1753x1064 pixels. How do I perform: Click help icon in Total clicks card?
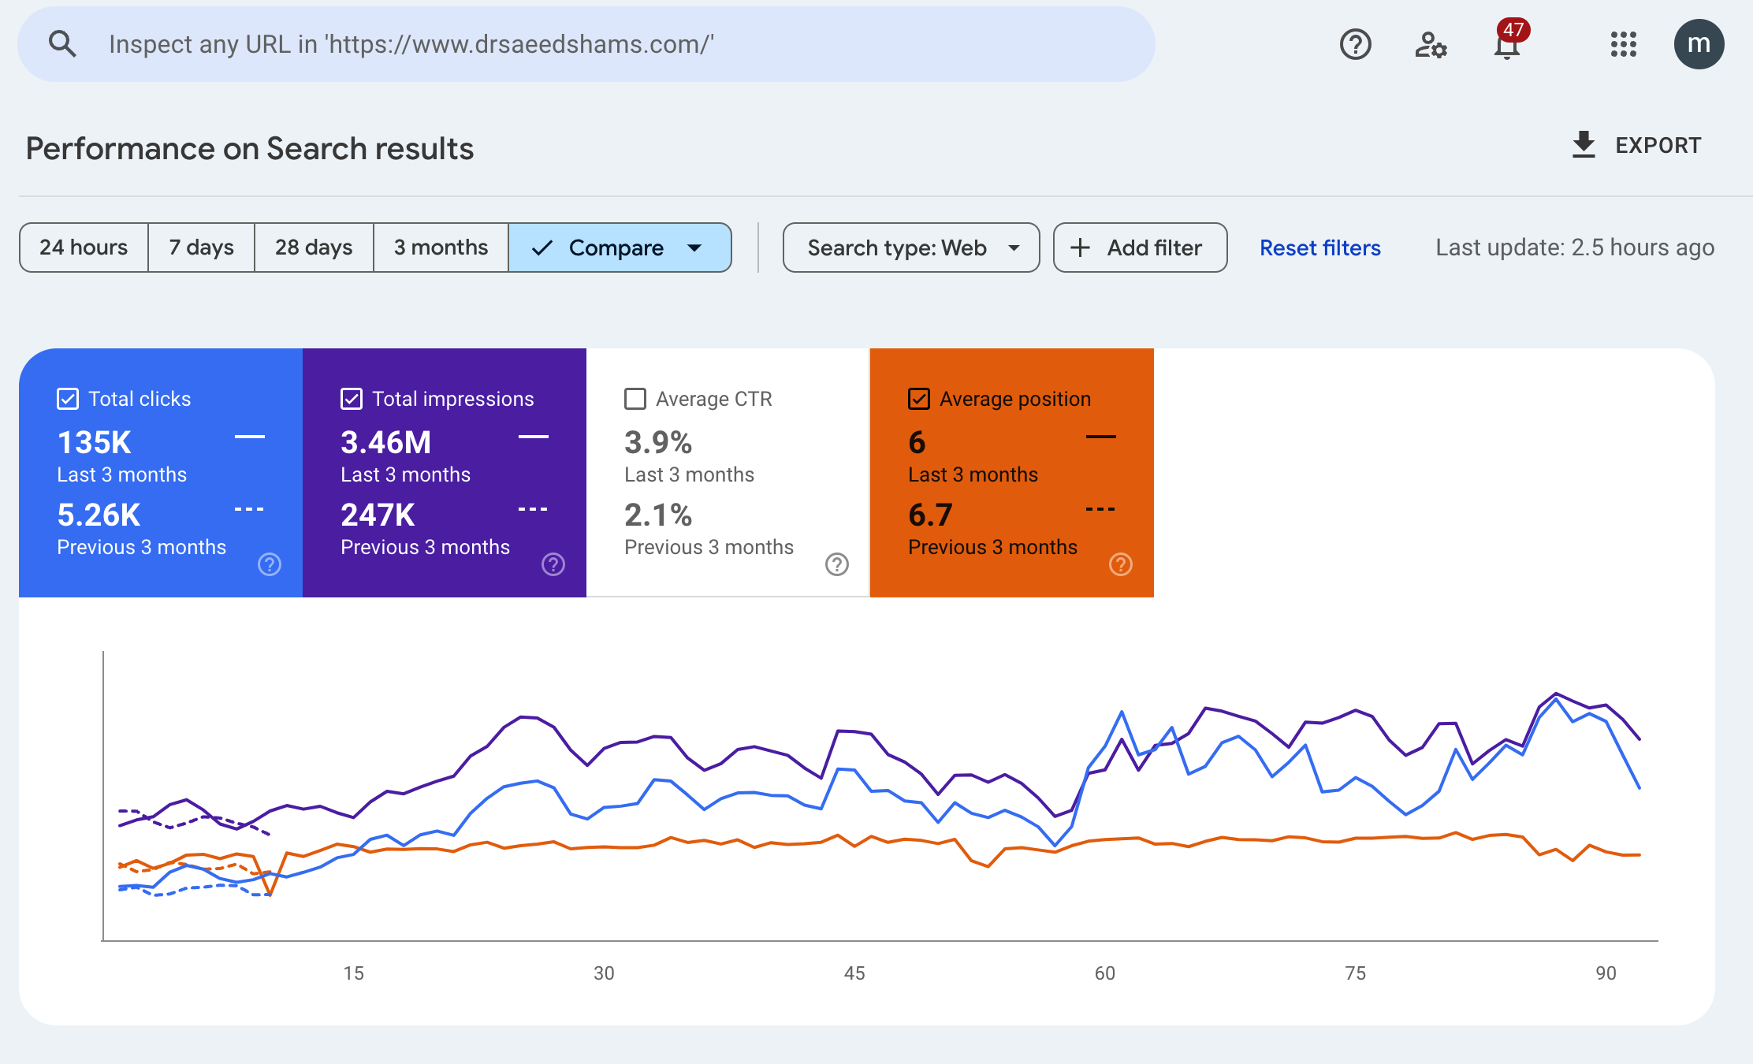coord(270,564)
